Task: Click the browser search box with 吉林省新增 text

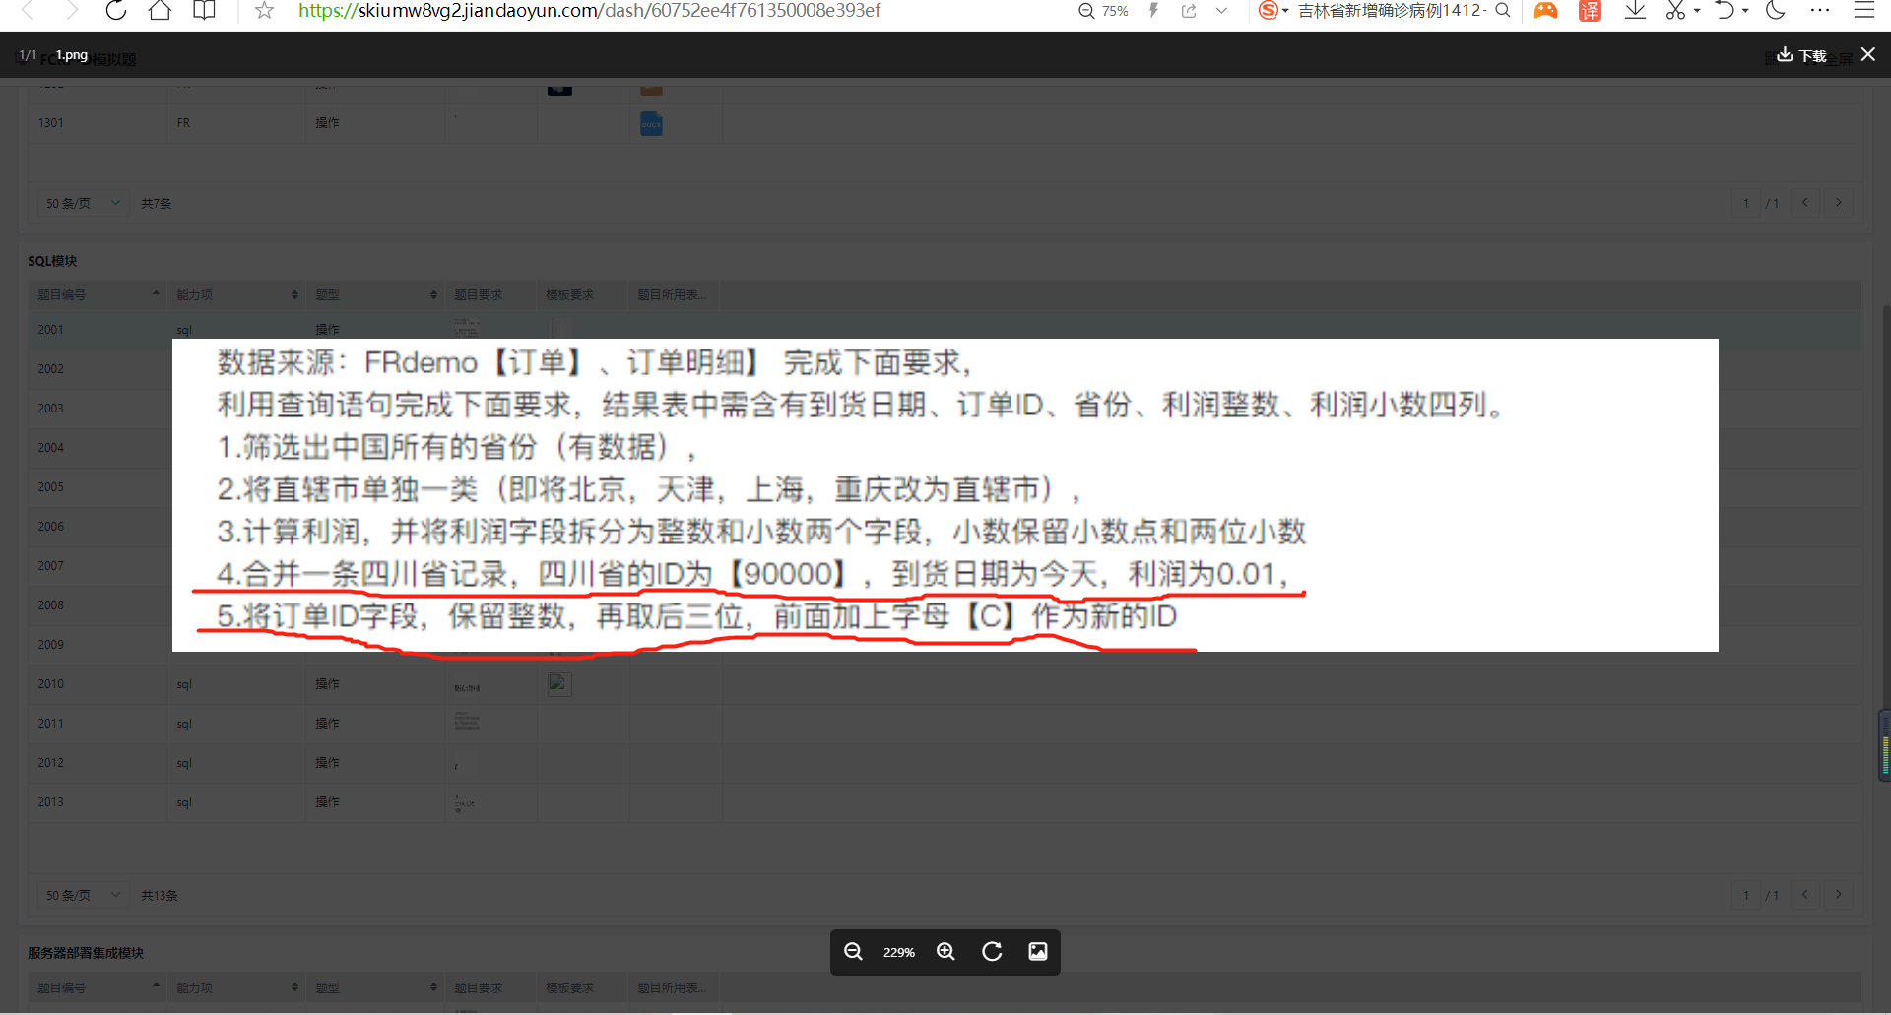Action: [1391, 10]
